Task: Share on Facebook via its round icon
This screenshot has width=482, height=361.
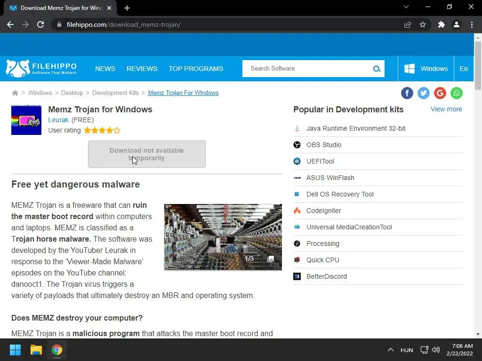Action: pyautogui.click(x=407, y=93)
